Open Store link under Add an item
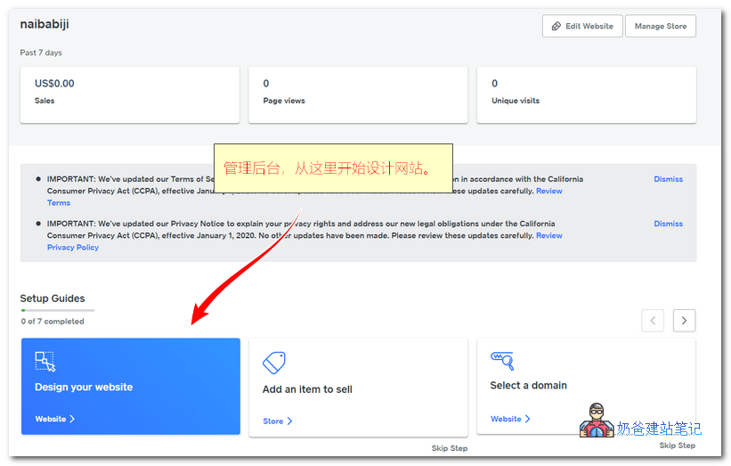The width and height of the screenshot is (731, 466). click(x=277, y=421)
